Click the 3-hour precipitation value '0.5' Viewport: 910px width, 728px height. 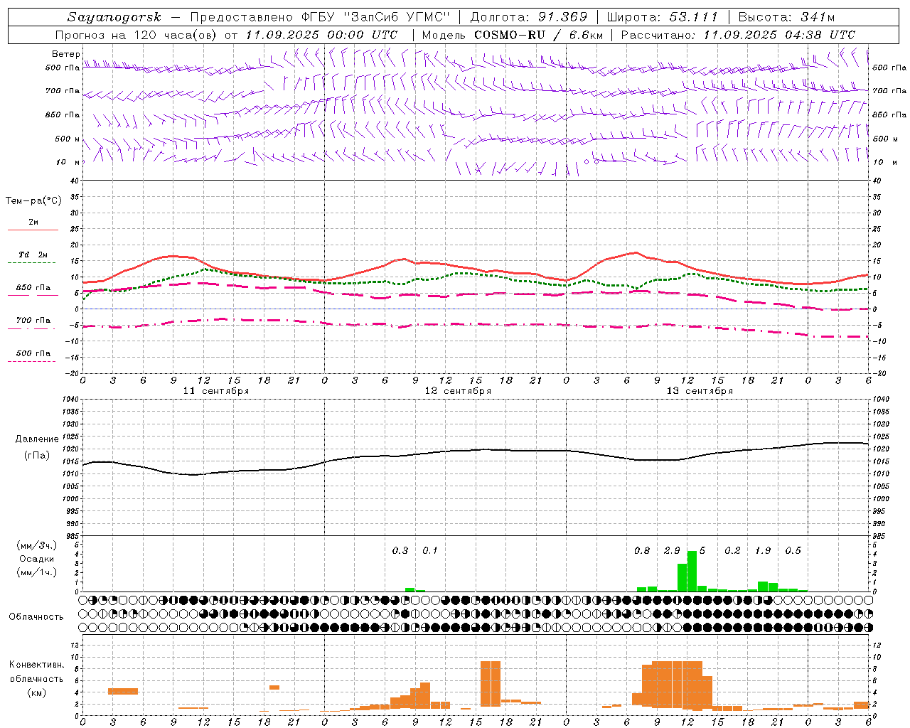coord(793,551)
